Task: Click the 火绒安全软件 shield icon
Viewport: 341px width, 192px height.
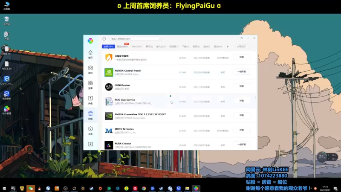Action: [109, 58]
